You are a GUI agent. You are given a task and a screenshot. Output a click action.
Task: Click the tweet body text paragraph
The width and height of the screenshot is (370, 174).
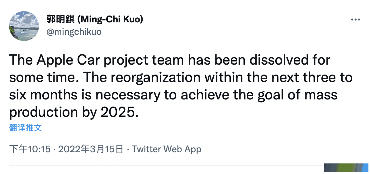(181, 86)
